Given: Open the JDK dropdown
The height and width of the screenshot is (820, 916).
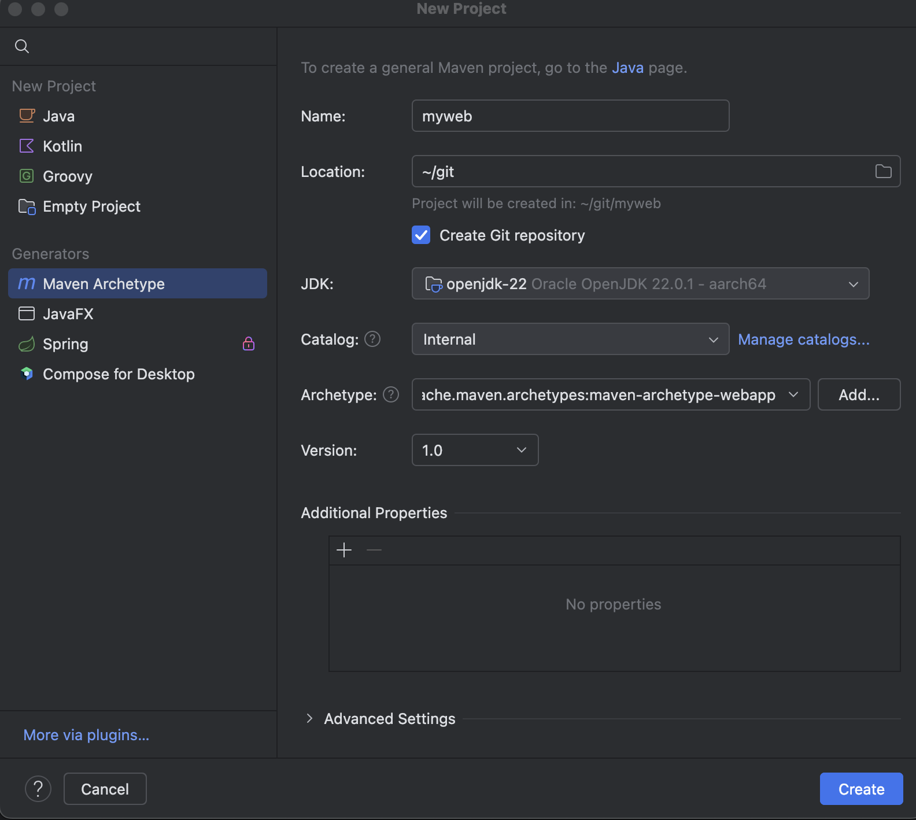Looking at the screenshot, I should 640,283.
